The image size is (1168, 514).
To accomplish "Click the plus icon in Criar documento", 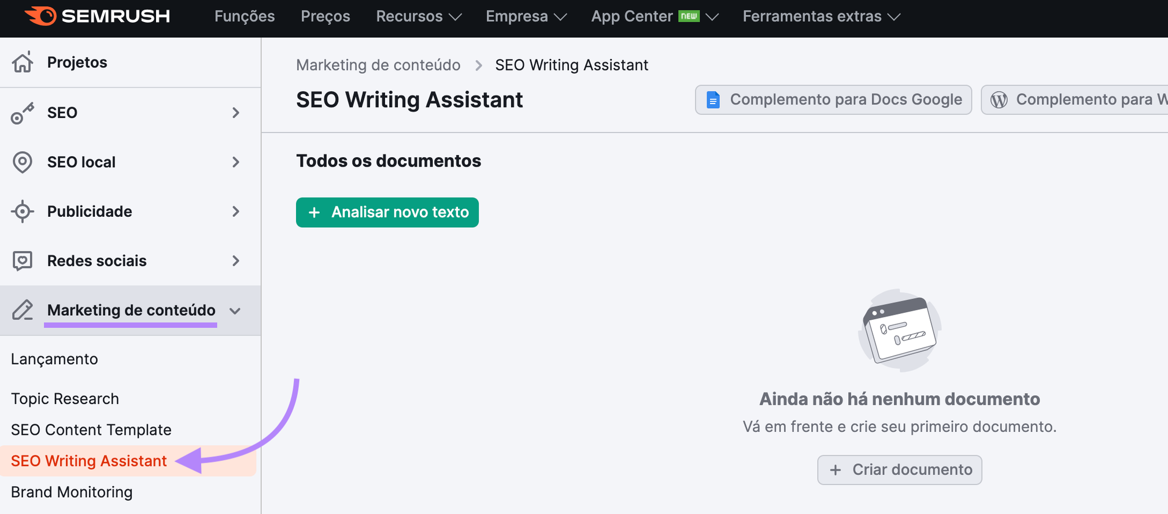I will [x=836, y=470].
